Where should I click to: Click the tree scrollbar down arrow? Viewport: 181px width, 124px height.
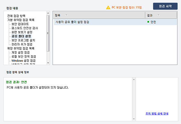click(x=48, y=63)
